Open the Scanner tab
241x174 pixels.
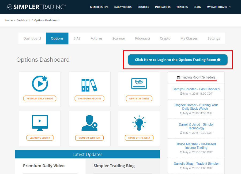pos(119,38)
